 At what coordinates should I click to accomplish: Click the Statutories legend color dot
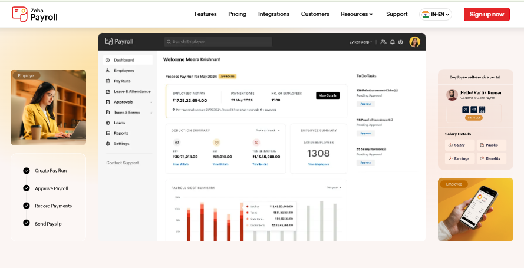click(248, 219)
